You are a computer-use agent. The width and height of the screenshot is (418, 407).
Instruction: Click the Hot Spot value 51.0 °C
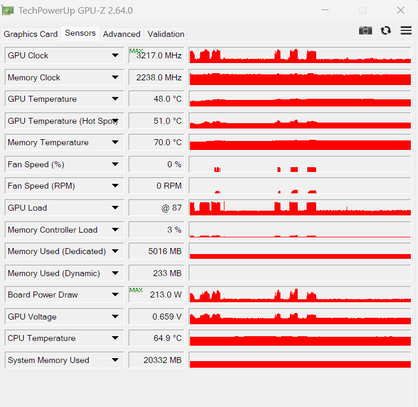click(157, 121)
